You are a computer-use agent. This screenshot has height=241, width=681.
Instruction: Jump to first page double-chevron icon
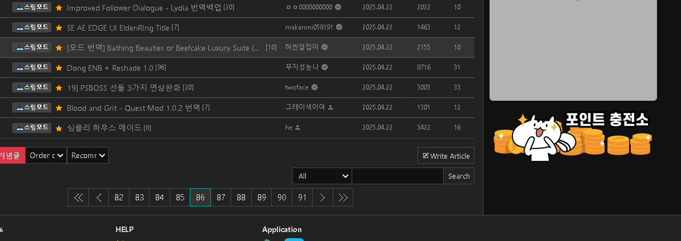click(78, 198)
